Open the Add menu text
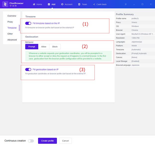The height and width of the screenshot is (146, 155). (x=53, y=4)
